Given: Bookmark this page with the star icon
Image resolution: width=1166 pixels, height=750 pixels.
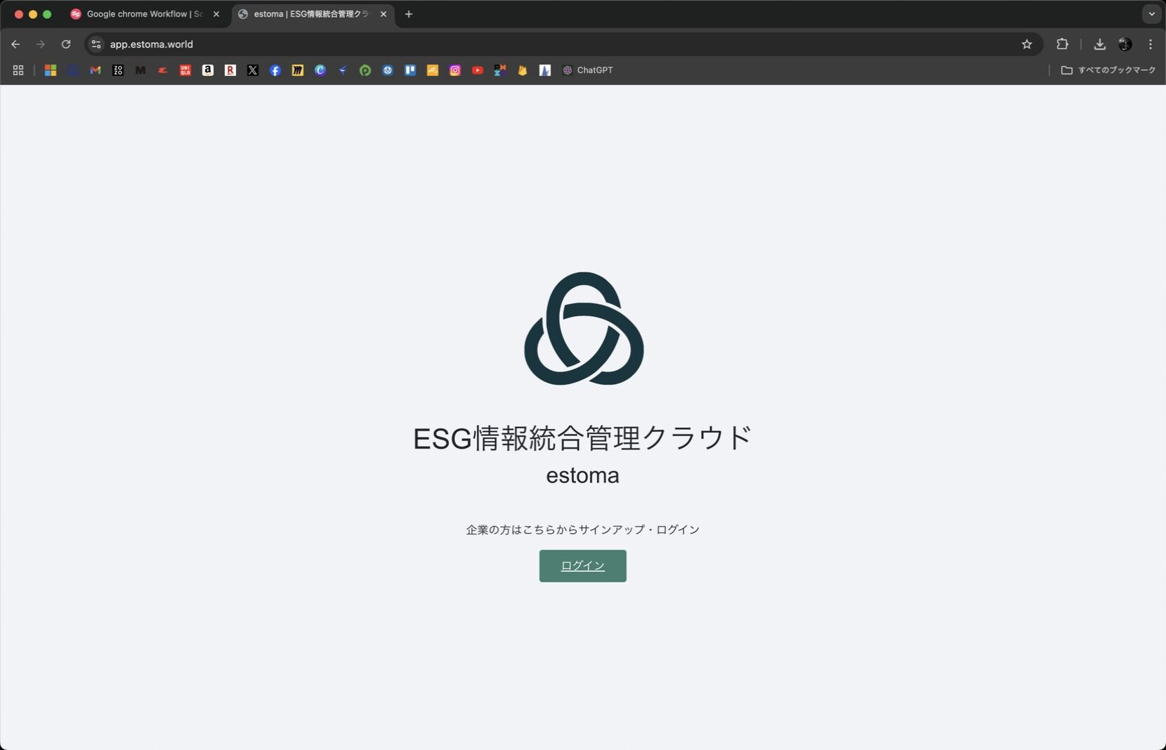Looking at the screenshot, I should (x=1027, y=44).
